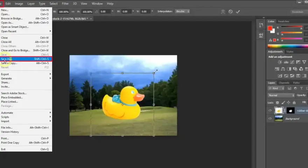Add a Threshold adjustment
The image size is (308, 168).
click(292, 76)
